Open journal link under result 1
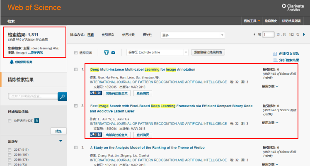 (158, 82)
